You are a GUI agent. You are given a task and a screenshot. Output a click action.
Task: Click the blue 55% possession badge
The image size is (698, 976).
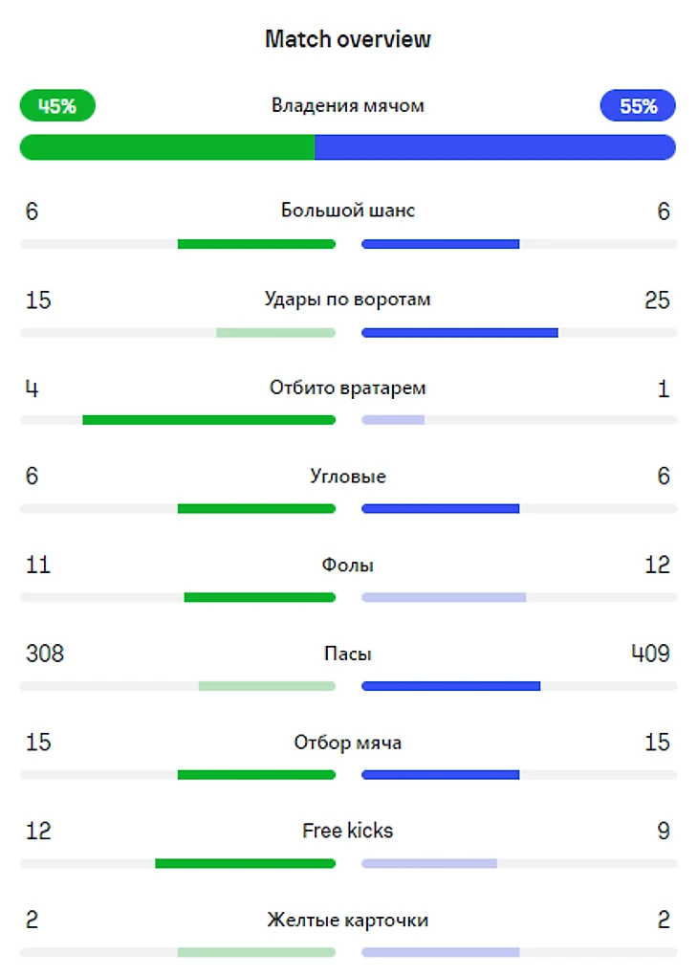(x=638, y=105)
